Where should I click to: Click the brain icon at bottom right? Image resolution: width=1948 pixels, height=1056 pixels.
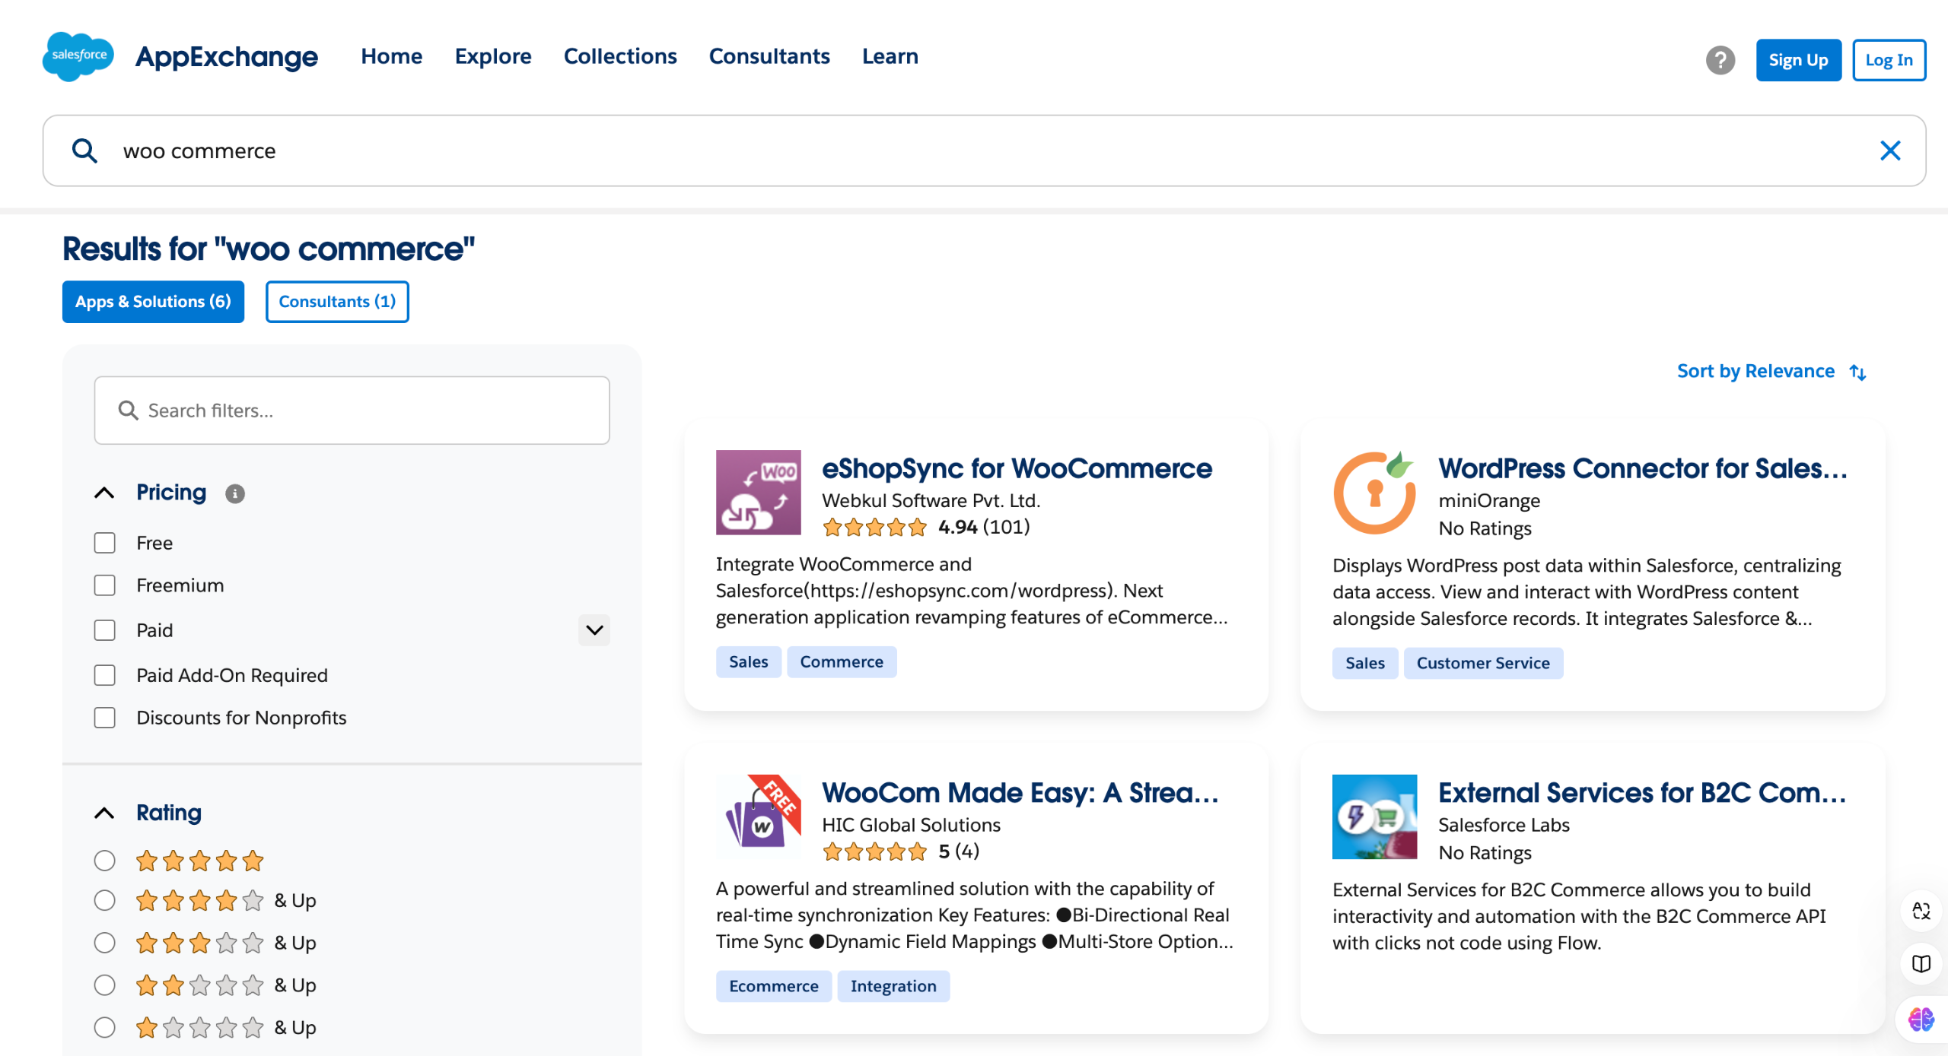tap(1920, 1019)
